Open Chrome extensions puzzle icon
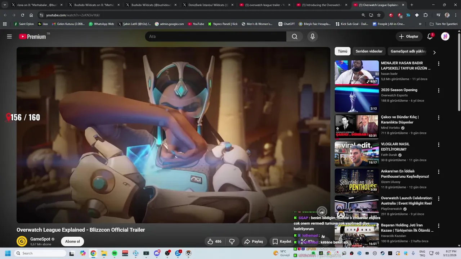Screen dimensions: 461x259 coord(426,15)
